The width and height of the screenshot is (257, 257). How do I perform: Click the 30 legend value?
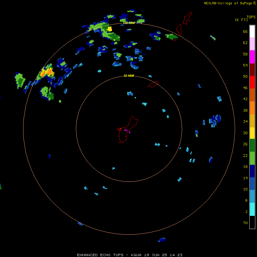(245, 133)
